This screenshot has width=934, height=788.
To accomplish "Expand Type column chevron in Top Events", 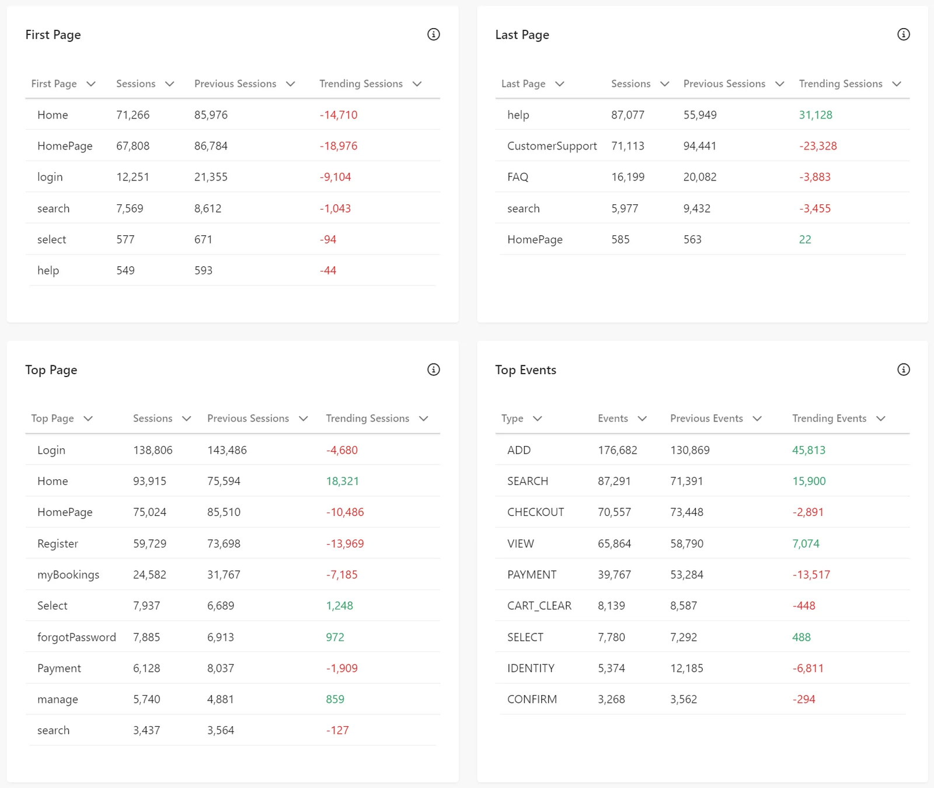I will tap(538, 419).
